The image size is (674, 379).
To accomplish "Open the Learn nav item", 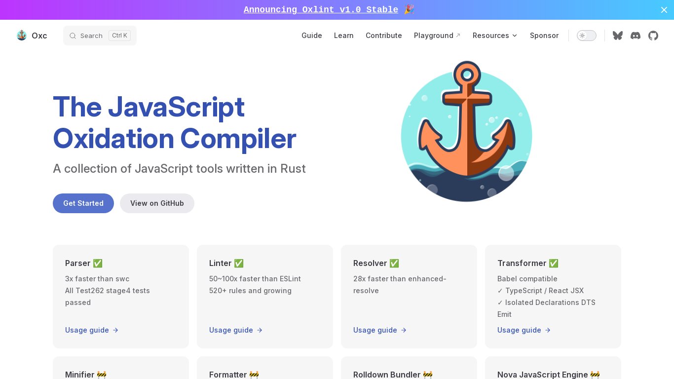I will pyautogui.click(x=344, y=36).
